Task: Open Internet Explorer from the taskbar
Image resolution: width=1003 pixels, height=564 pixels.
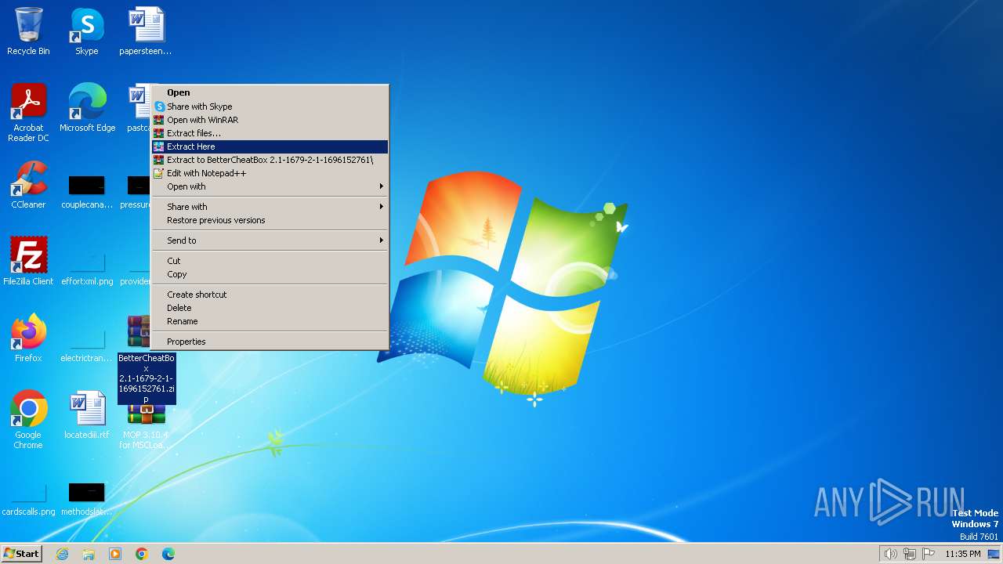Action: click(62, 554)
